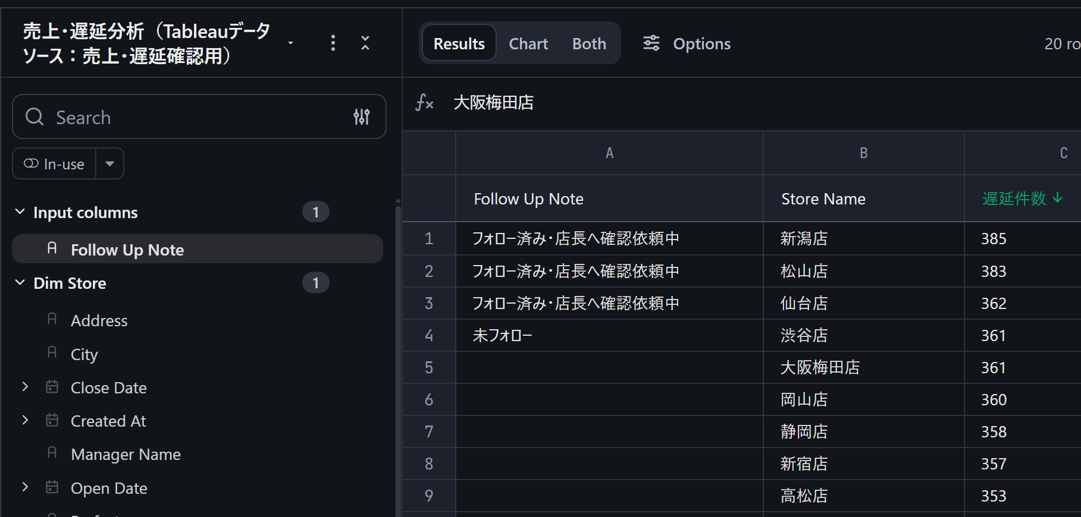Screen dimensions: 1081x517
Task: Collapse the Dim Store section
Action: 20,282
